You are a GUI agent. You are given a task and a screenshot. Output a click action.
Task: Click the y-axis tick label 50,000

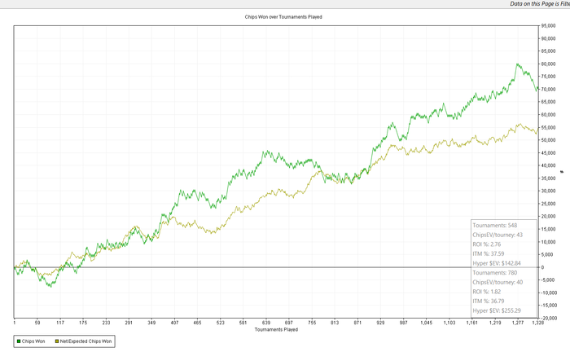click(x=548, y=140)
